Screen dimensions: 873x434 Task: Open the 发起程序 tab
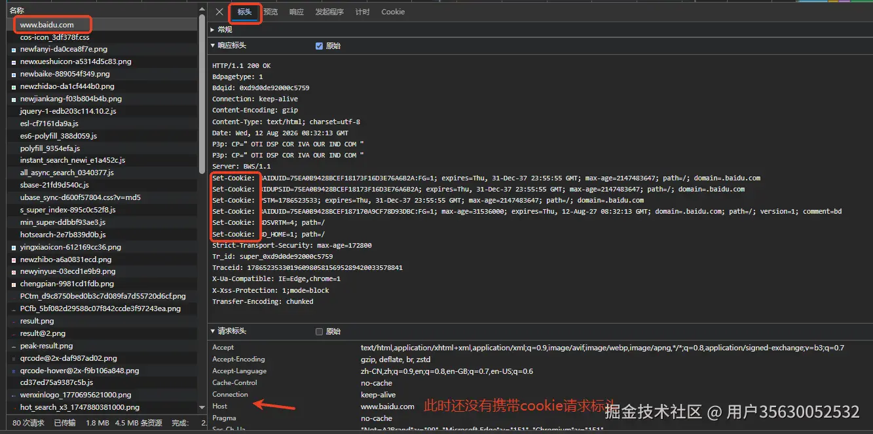[329, 12]
